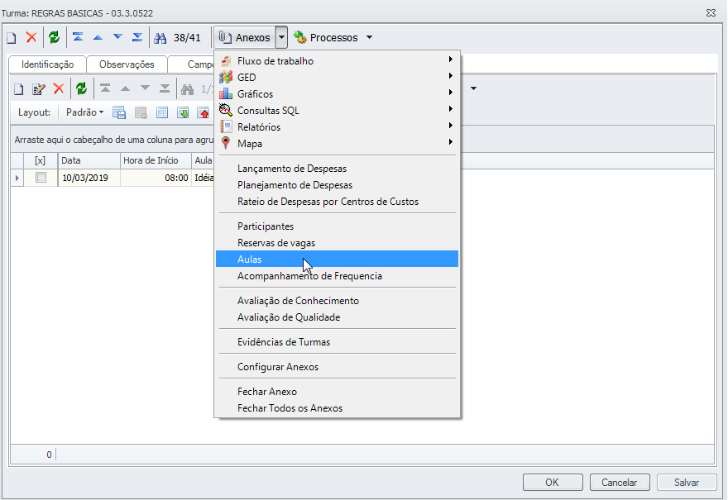Go to previous row in inner grid toolbar
728x500 pixels.
click(126, 88)
